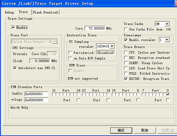Open the Serial Wire Output trace port dropdown
Image resolution: width=177 pixels, height=136 pixels.
click(x=34, y=42)
